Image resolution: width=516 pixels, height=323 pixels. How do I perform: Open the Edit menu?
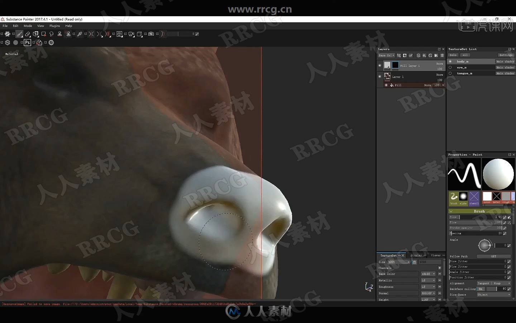click(15, 26)
